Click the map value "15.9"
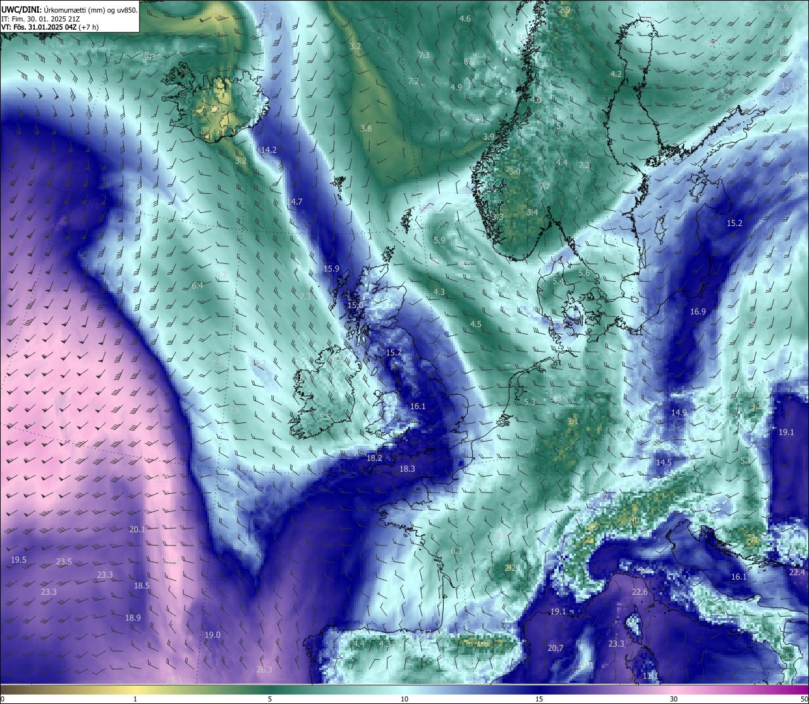Viewport: 809px width, 704px height. pos(331,268)
